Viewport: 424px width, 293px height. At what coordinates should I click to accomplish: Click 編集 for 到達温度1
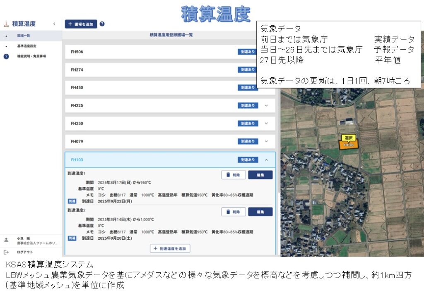click(x=260, y=175)
